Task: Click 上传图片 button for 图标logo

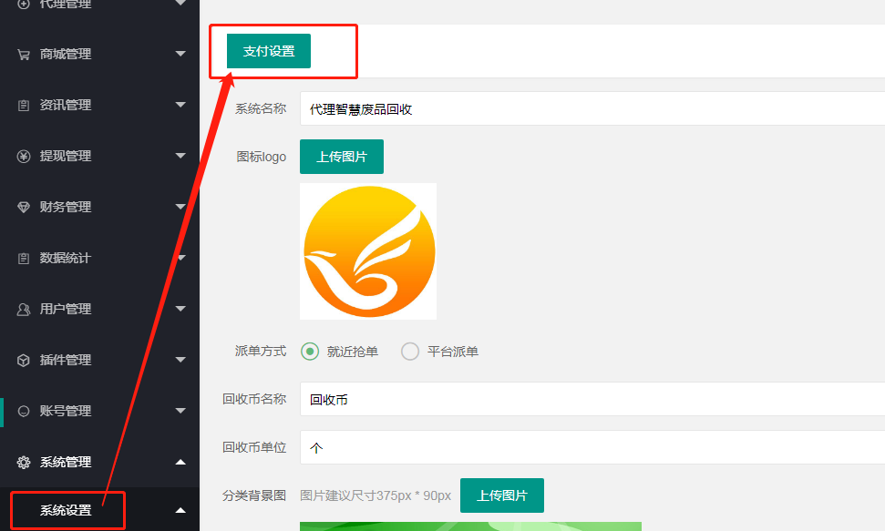Action: [342, 157]
